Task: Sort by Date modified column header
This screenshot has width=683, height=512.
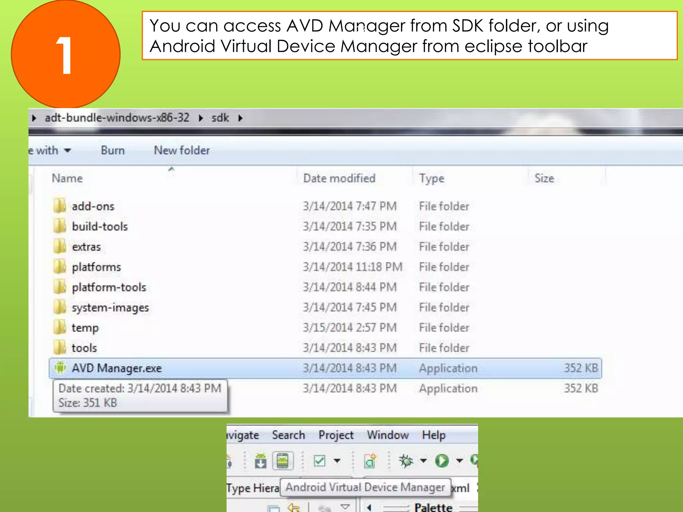Action: [x=339, y=178]
